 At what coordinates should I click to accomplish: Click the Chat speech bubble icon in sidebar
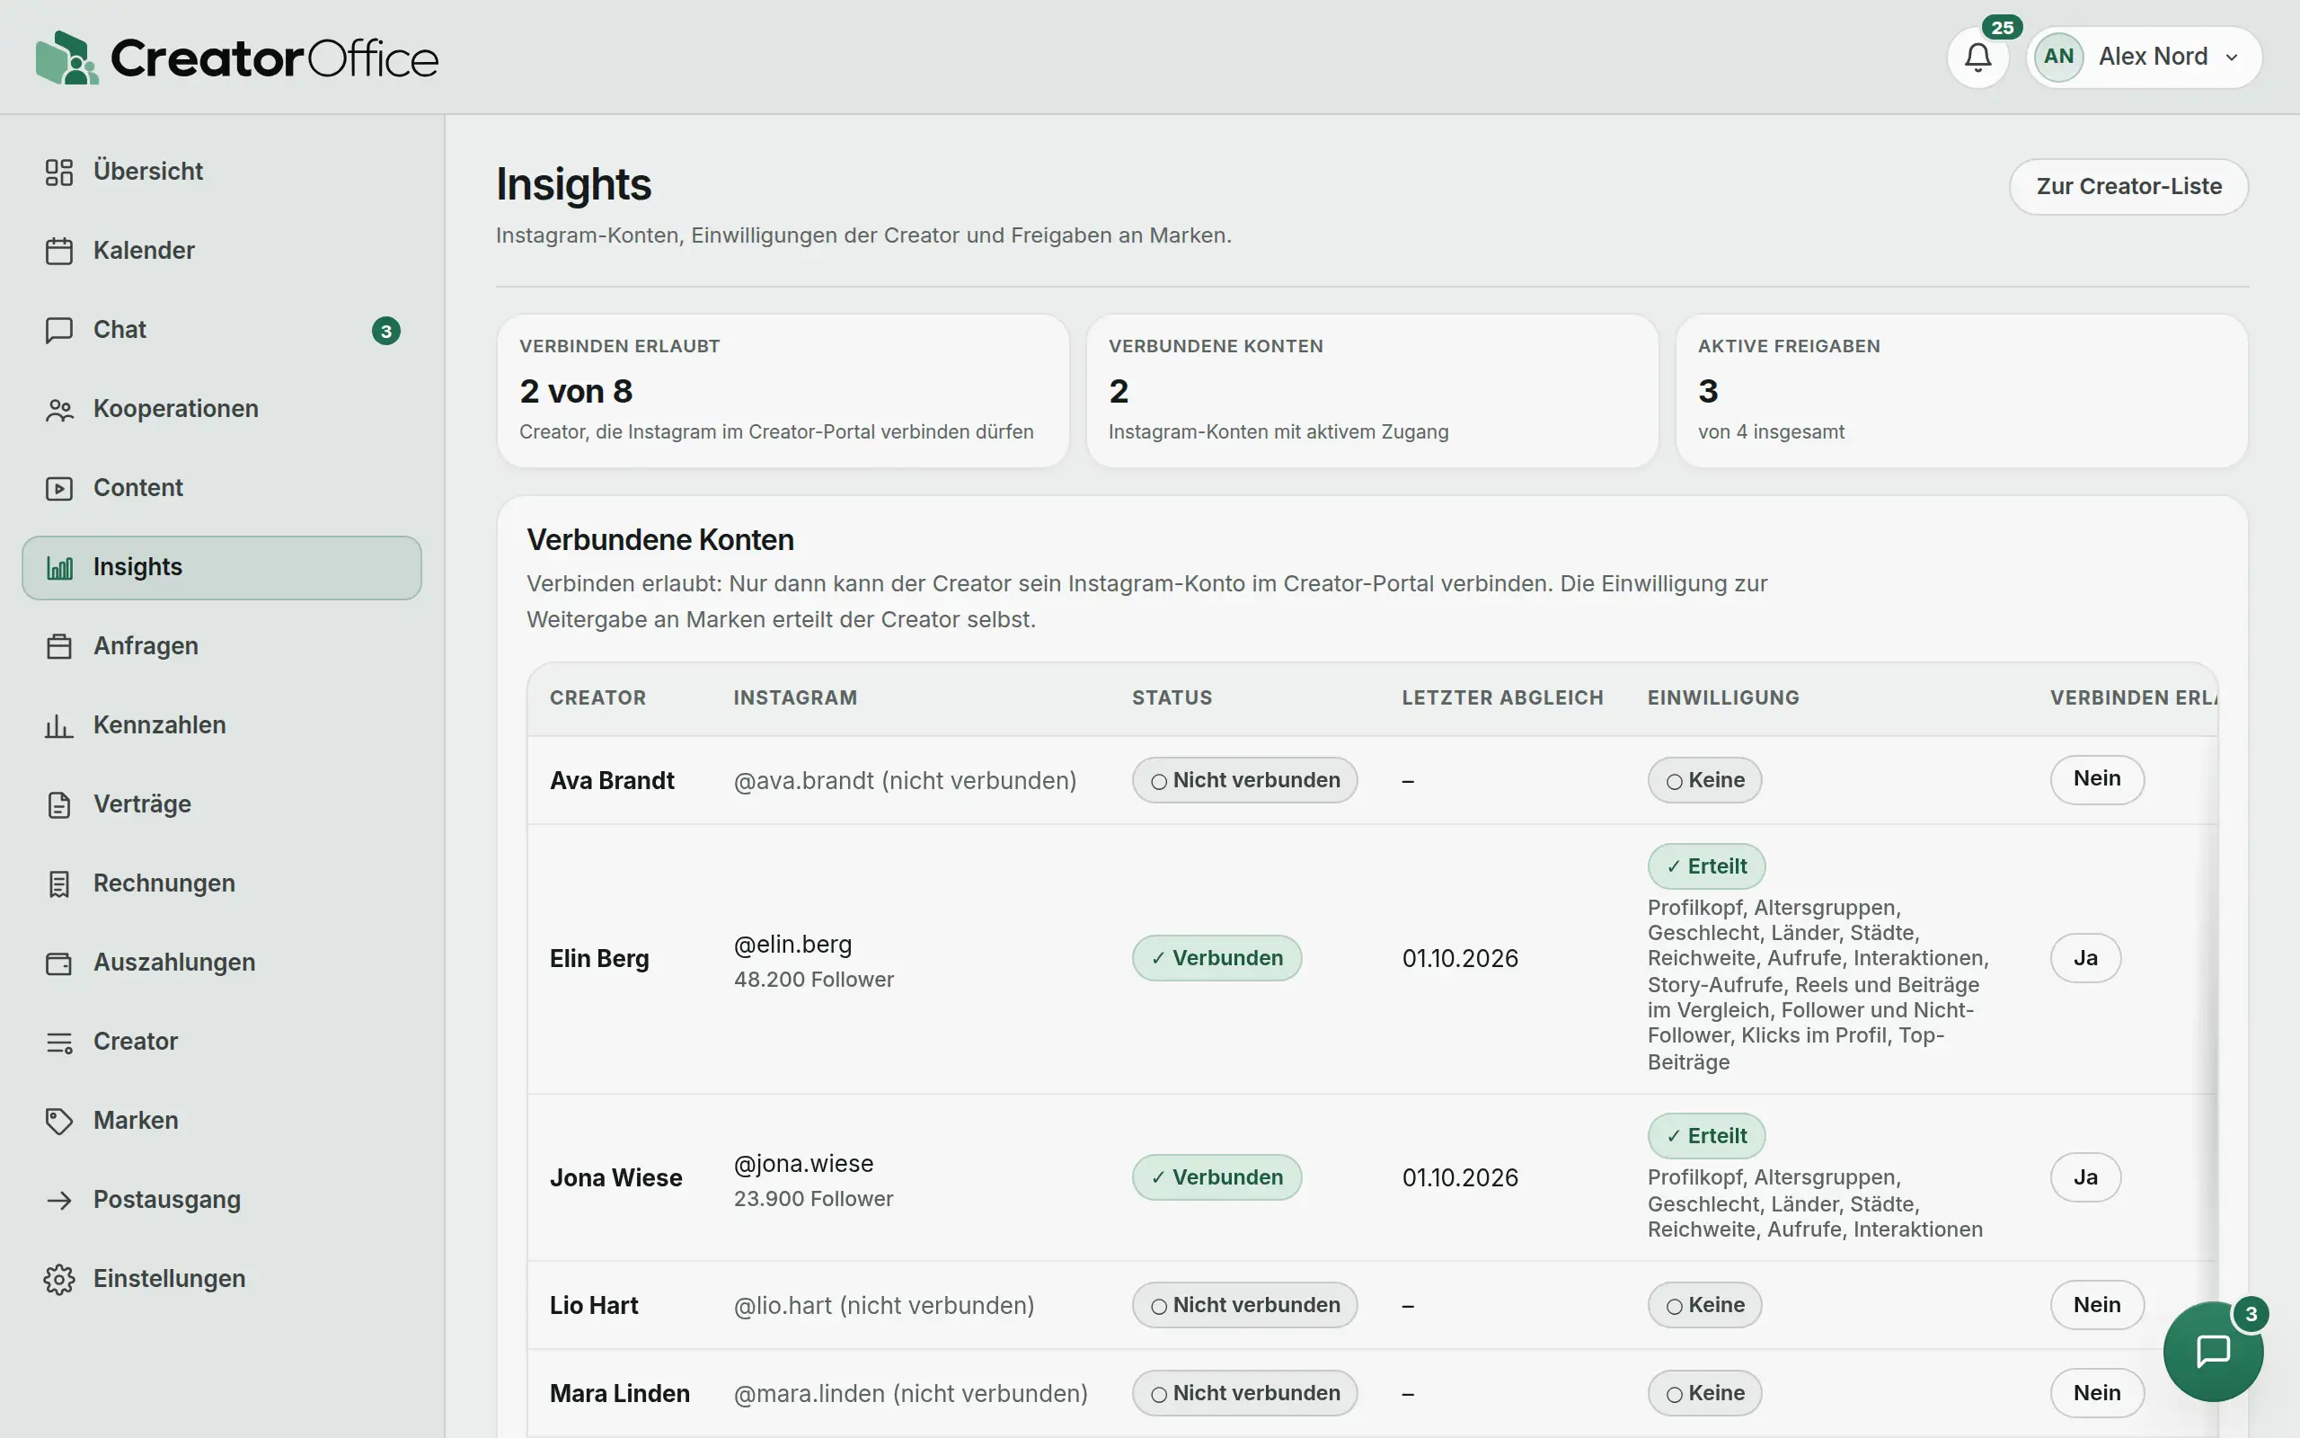(59, 330)
